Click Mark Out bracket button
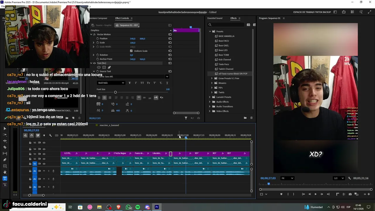375x211 pixels. (x=294, y=194)
